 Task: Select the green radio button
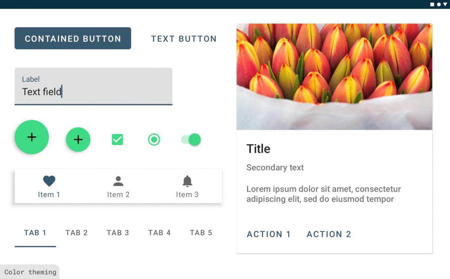click(154, 139)
